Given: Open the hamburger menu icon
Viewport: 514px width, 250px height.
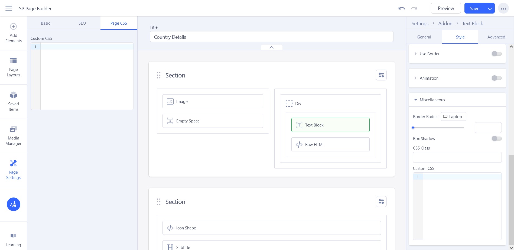Looking at the screenshot, I should point(9,8).
